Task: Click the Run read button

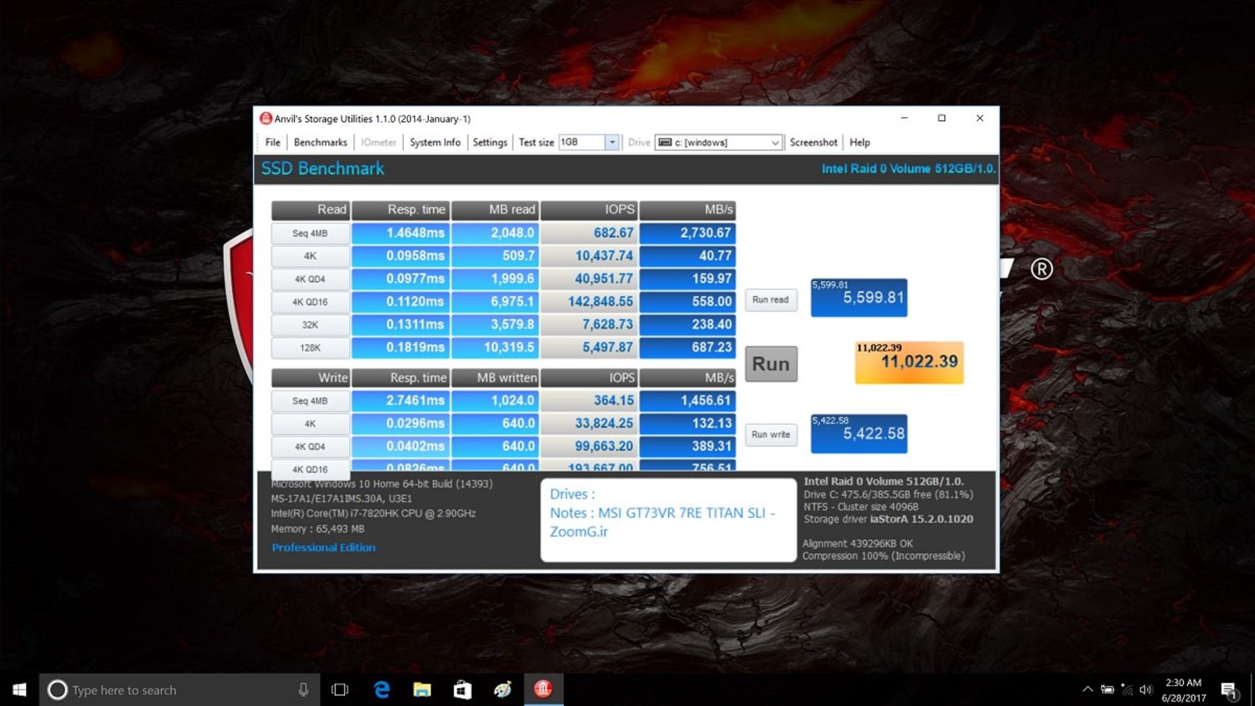Action: click(x=771, y=299)
